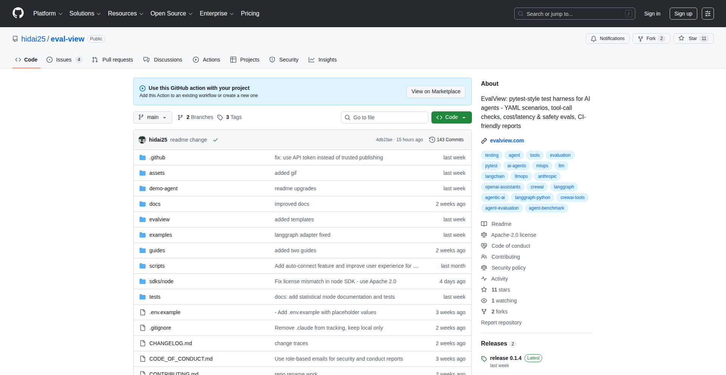This screenshot has height=375, width=726.
Task: Open the Actions tab
Action: coord(206,60)
